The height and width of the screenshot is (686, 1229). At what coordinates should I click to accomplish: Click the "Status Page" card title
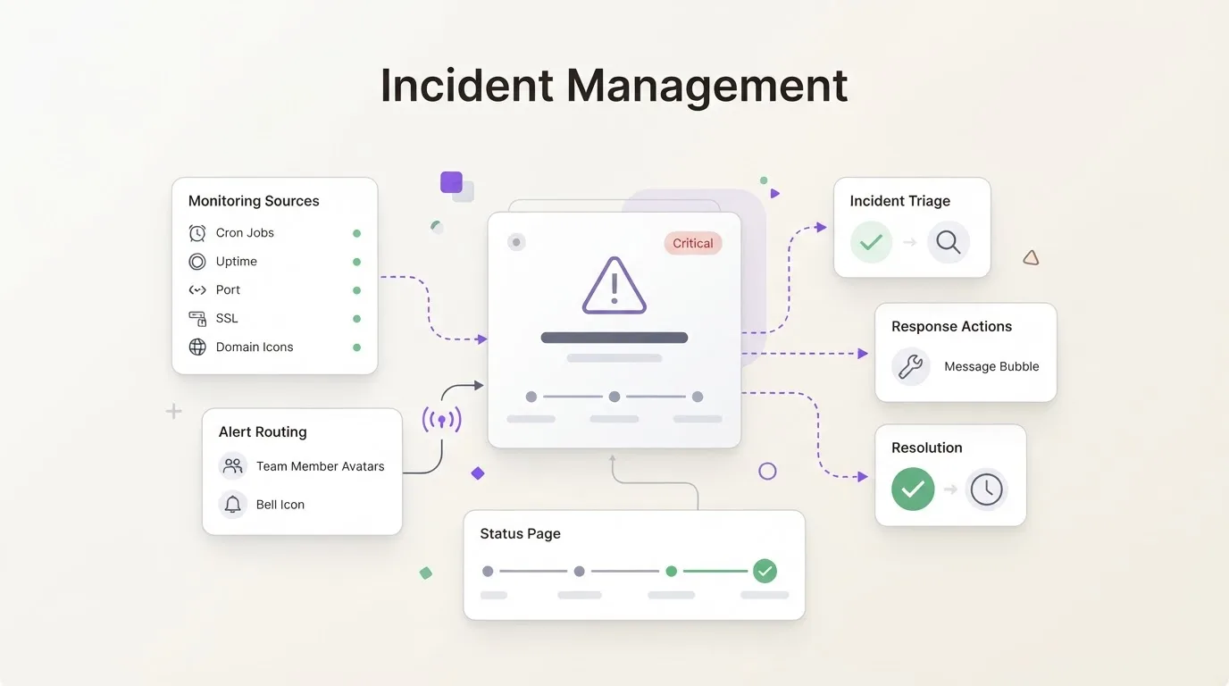pyautogui.click(x=521, y=534)
